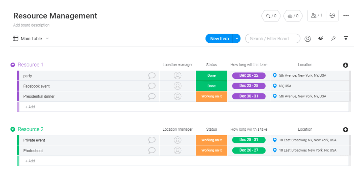Change status of party row
Screen dimensions: 360x176
click(x=211, y=75)
